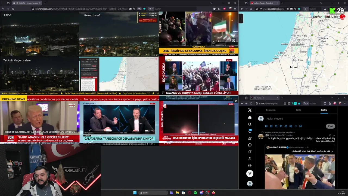Schedule post icon in X composer
Viewport: 348px width, 196px height.
pyautogui.click(x=291, y=126)
